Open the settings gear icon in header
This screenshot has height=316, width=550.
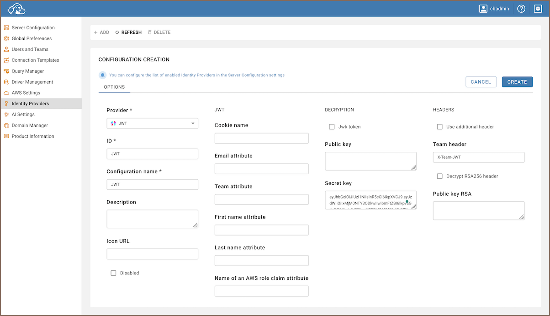(x=538, y=9)
